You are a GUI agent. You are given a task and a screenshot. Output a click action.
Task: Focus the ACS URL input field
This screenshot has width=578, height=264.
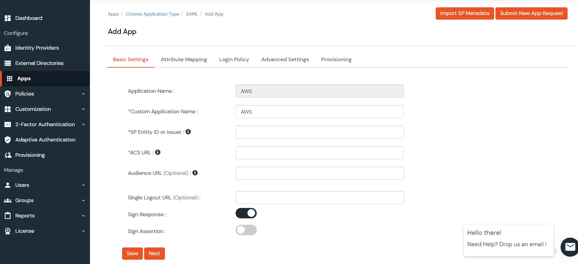pos(320,153)
